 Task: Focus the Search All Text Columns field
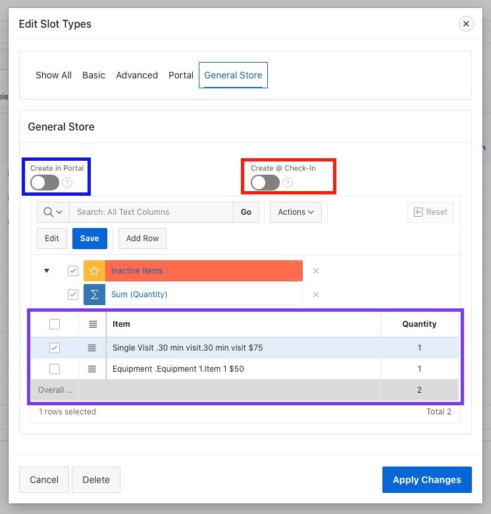click(151, 212)
